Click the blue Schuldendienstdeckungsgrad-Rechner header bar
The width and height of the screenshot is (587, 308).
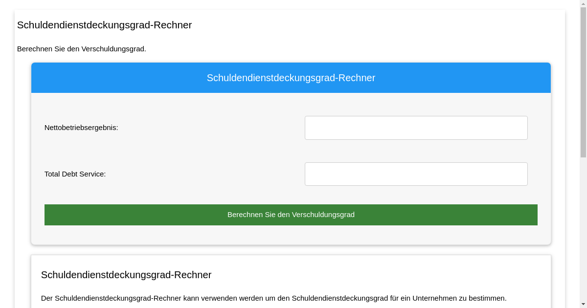[291, 78]
